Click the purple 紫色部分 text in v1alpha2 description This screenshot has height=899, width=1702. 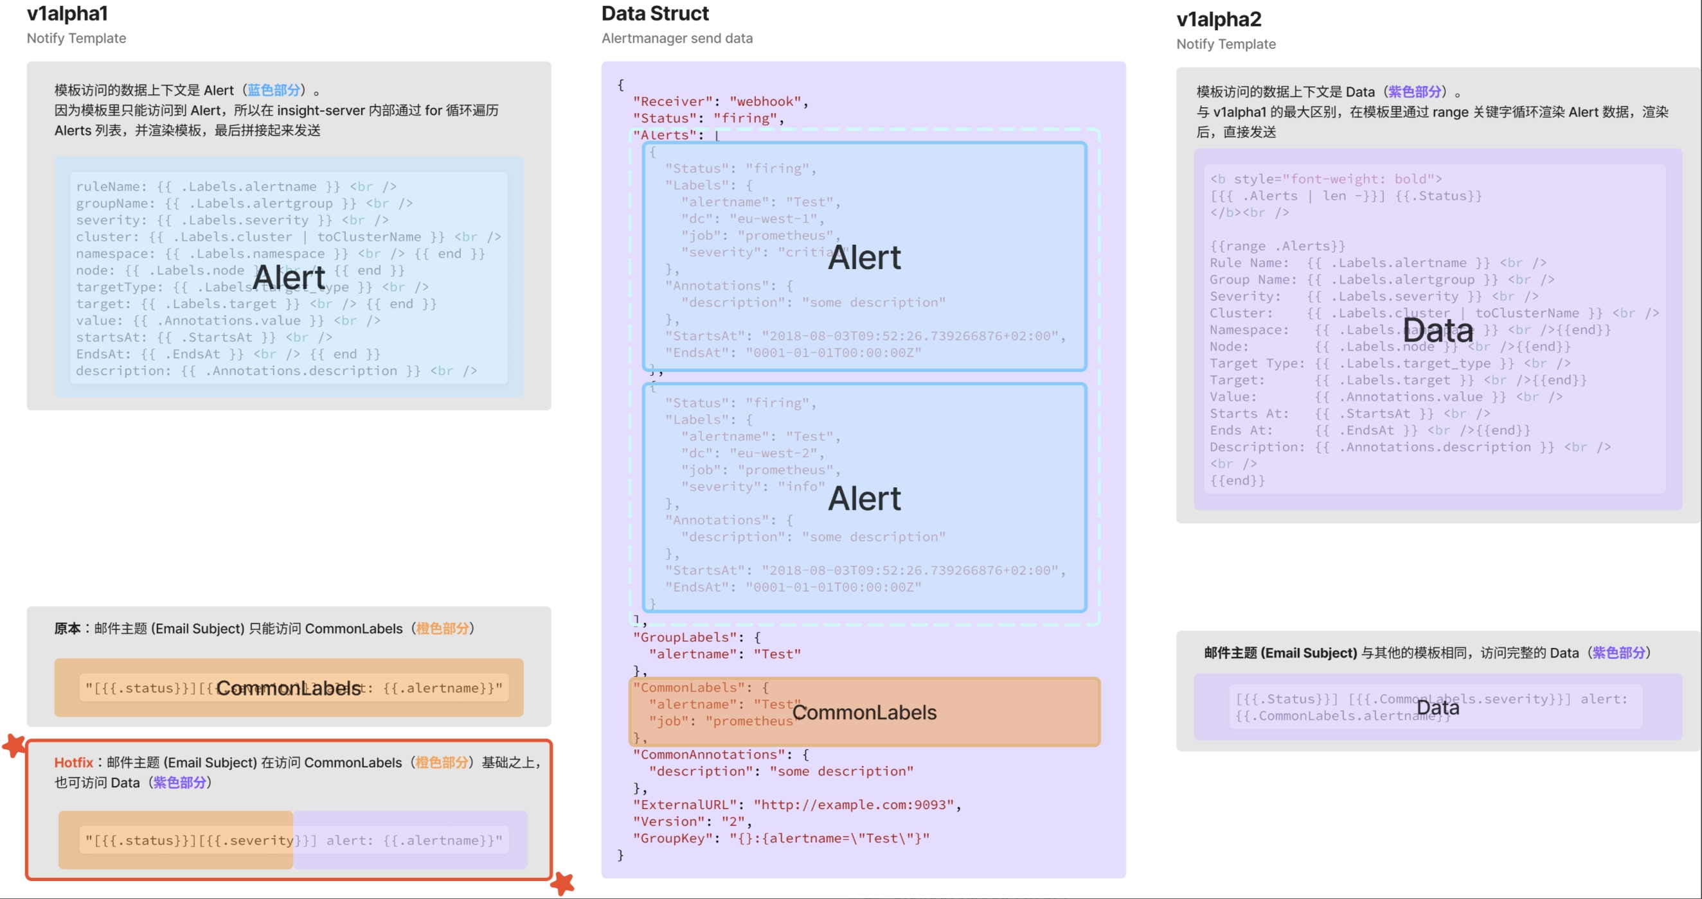point(1413,92)
